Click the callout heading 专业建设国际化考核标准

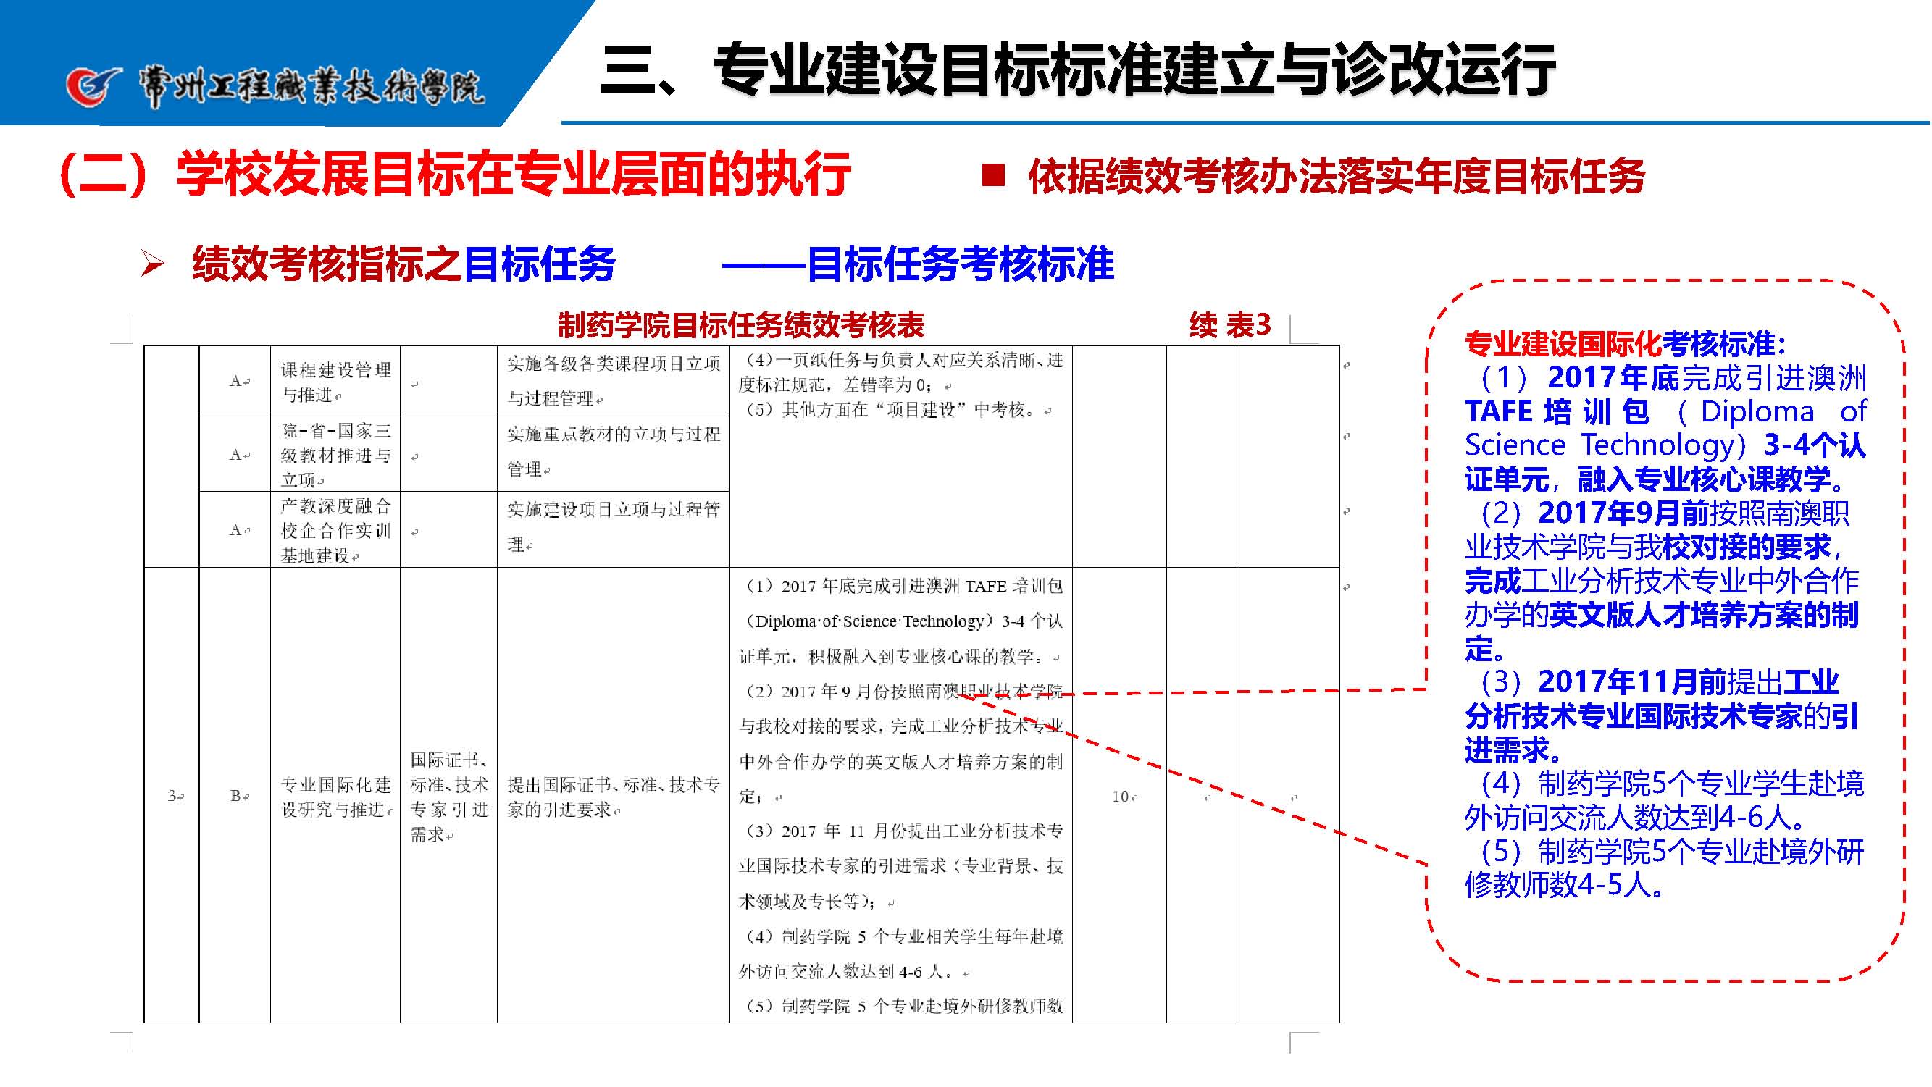click(1625, 344)
